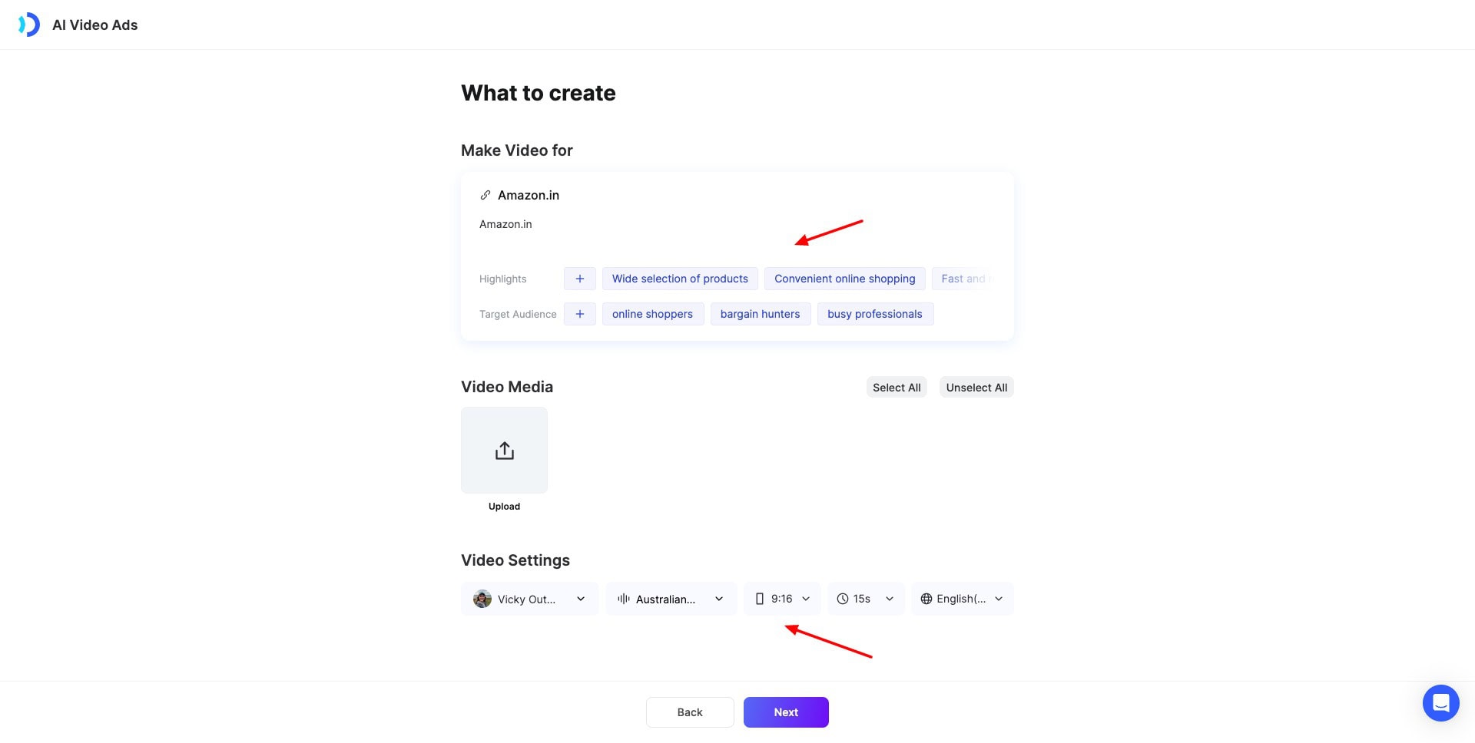Add a target audience with plus icon

579,314
